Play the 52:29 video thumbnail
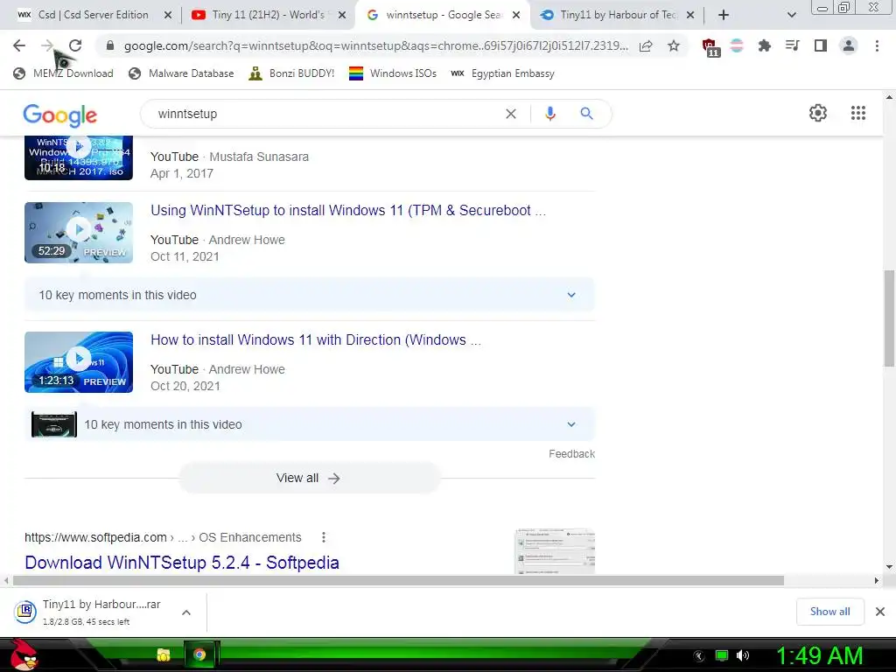 coord(78,233)
